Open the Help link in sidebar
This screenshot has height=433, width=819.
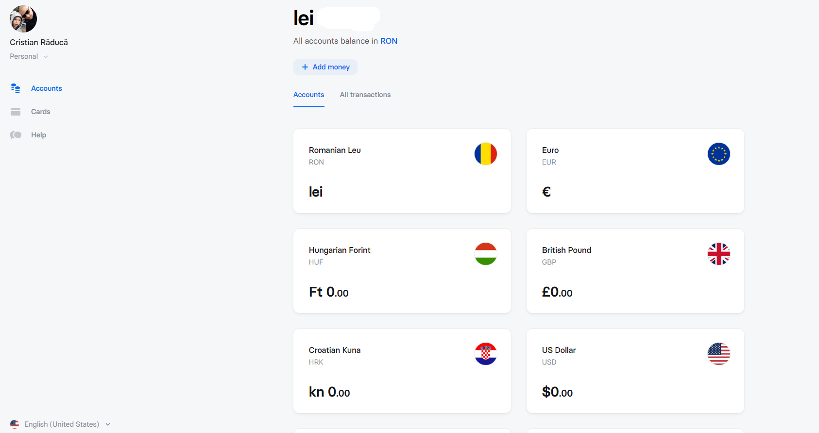coord(38,135)
